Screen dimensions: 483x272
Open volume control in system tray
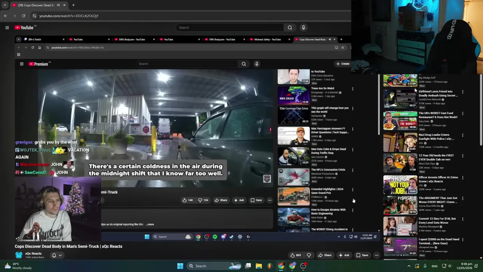(449, 266)
